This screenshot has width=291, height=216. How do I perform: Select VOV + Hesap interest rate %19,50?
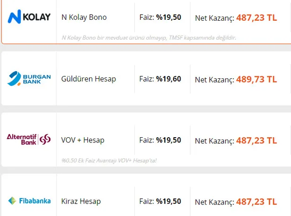[x=169, y=140]
